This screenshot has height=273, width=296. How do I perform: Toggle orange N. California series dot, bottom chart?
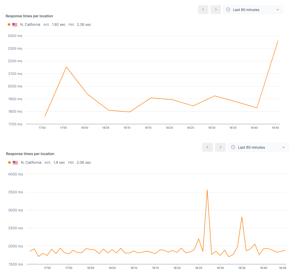click(10, 162)
